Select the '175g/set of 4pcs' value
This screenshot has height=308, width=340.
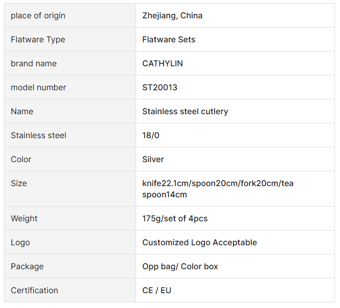click(x=175, y=219)
